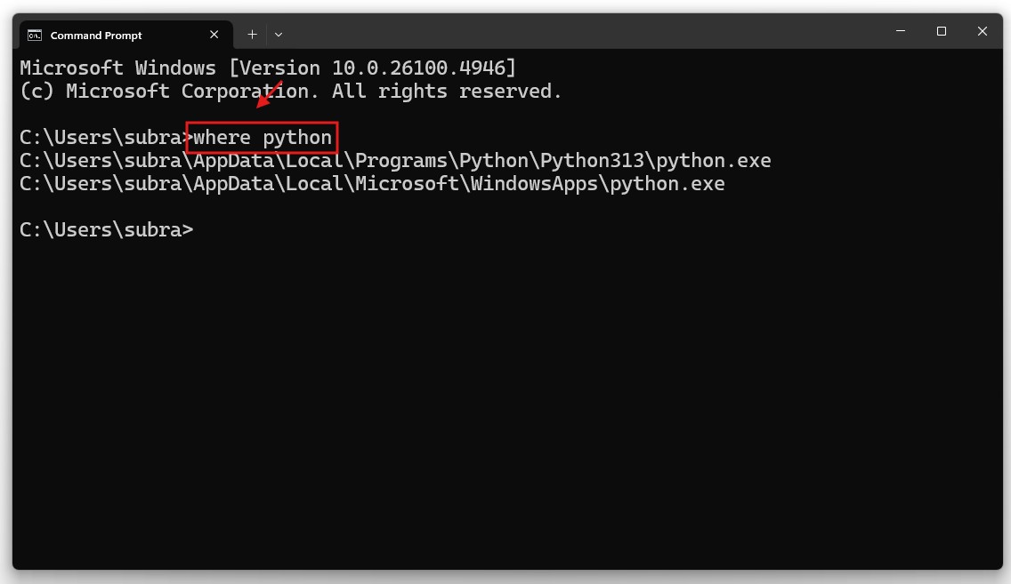Maximize the terminal window
This screenshot has height=584, width=1011.
point(941,31)
